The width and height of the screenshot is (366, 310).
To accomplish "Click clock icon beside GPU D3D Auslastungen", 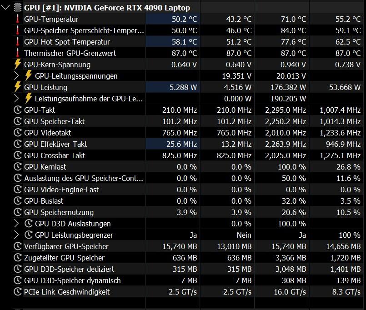I will point(29,224).
